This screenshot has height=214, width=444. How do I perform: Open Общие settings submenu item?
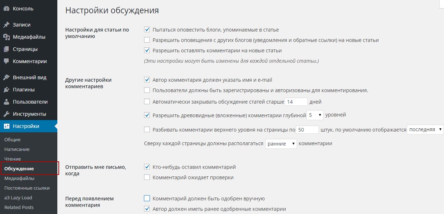(13, 139)
